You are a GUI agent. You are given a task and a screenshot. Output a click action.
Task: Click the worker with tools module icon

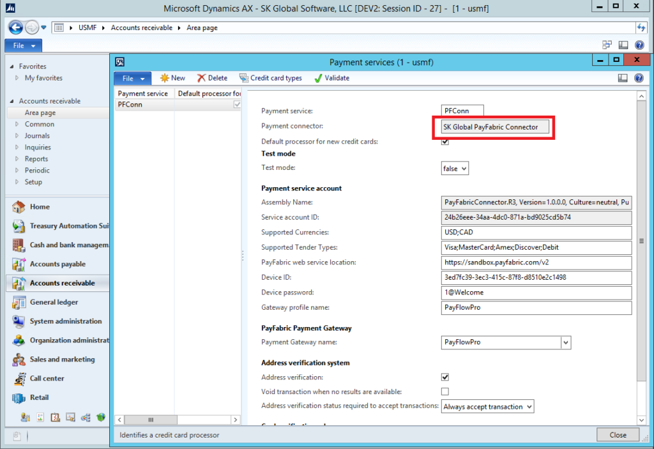point(25,417)
